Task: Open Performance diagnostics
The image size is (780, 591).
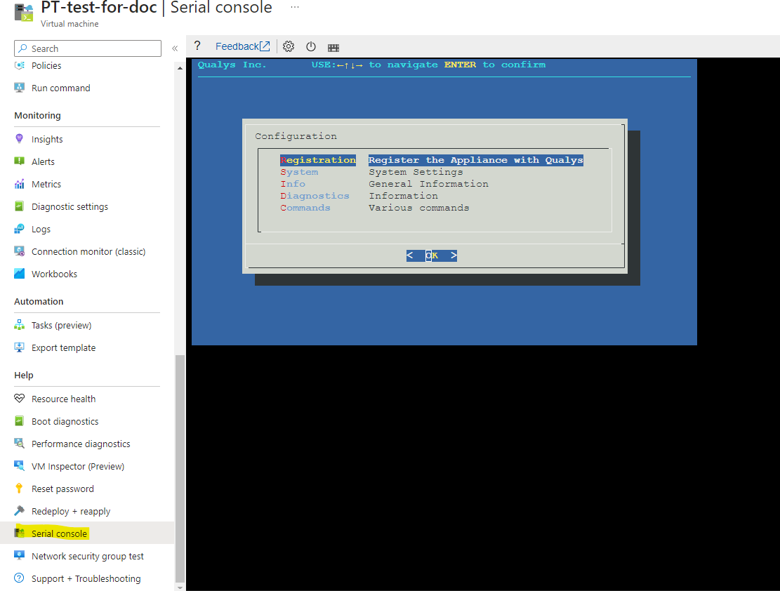Action: pyautogui.click(x=81, y=444)
